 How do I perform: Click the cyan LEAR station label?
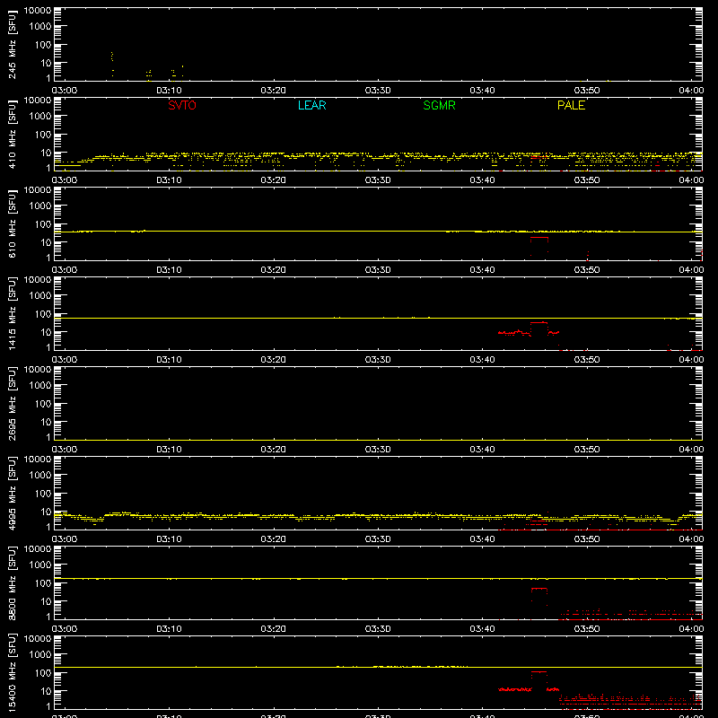pyautogui.click(x=311, y=105)
